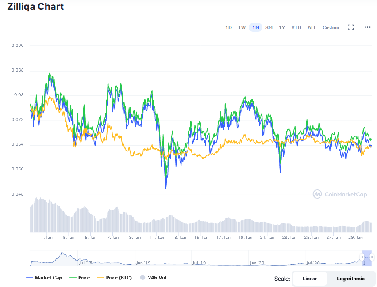
Task: Click the Jul '19 label in navigator
Action: (x=199, y=263)
